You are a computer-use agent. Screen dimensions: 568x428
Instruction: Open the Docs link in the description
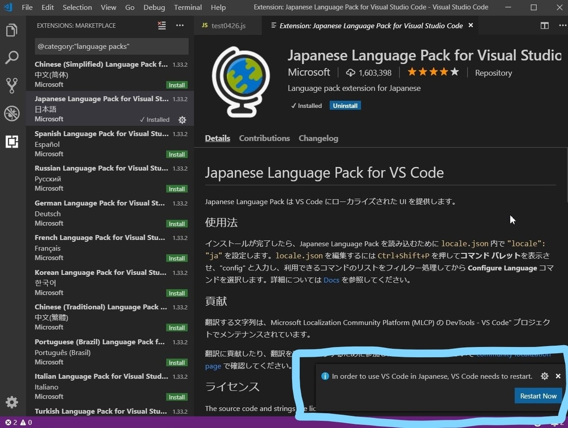[331, 280]
